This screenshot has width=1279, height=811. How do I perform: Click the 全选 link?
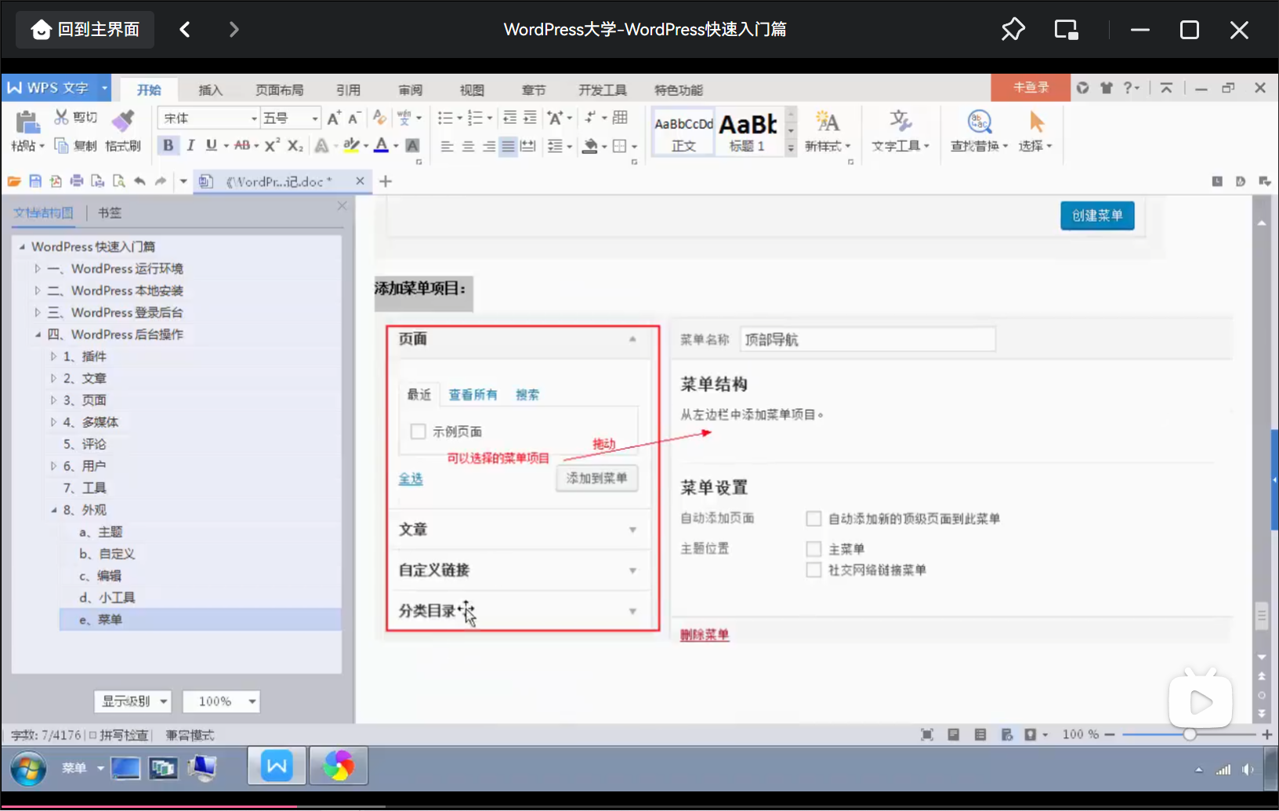coord(411,479)
